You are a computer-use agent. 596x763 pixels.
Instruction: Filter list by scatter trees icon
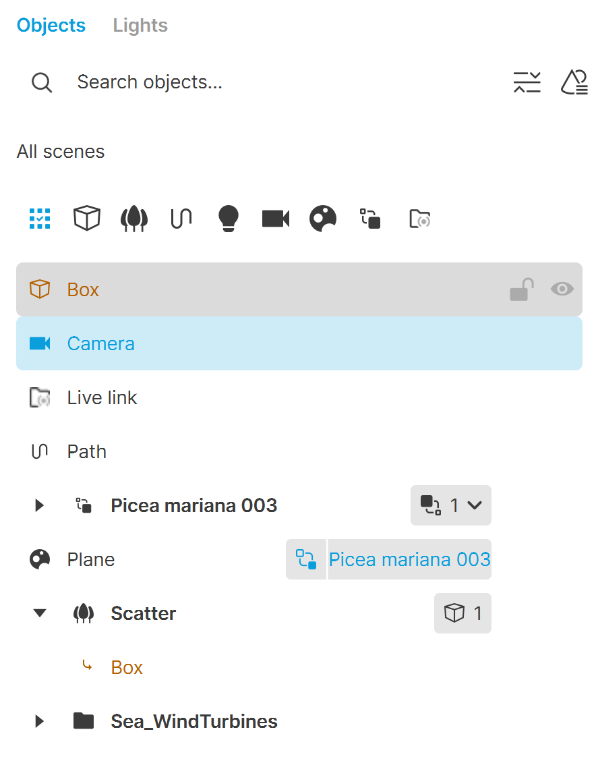click(134, 219)
